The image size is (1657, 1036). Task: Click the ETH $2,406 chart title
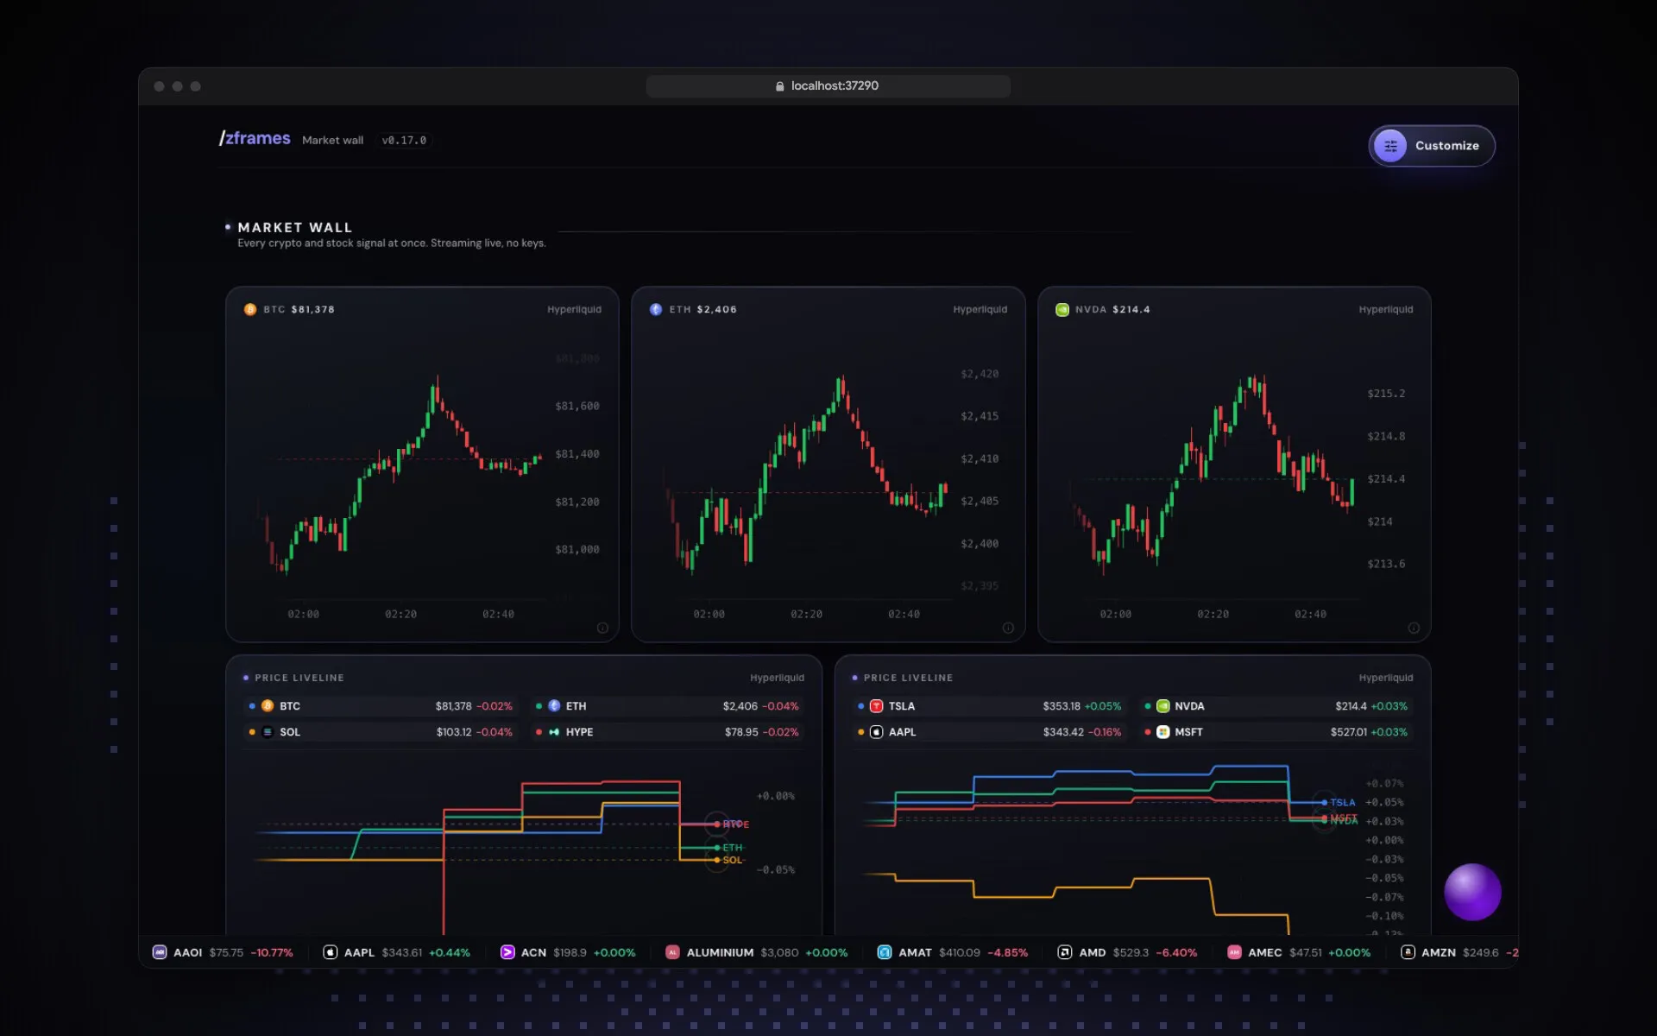tap(702, 309)
